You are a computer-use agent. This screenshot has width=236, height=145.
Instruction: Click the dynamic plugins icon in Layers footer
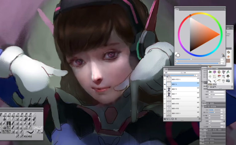pos(167,119)
